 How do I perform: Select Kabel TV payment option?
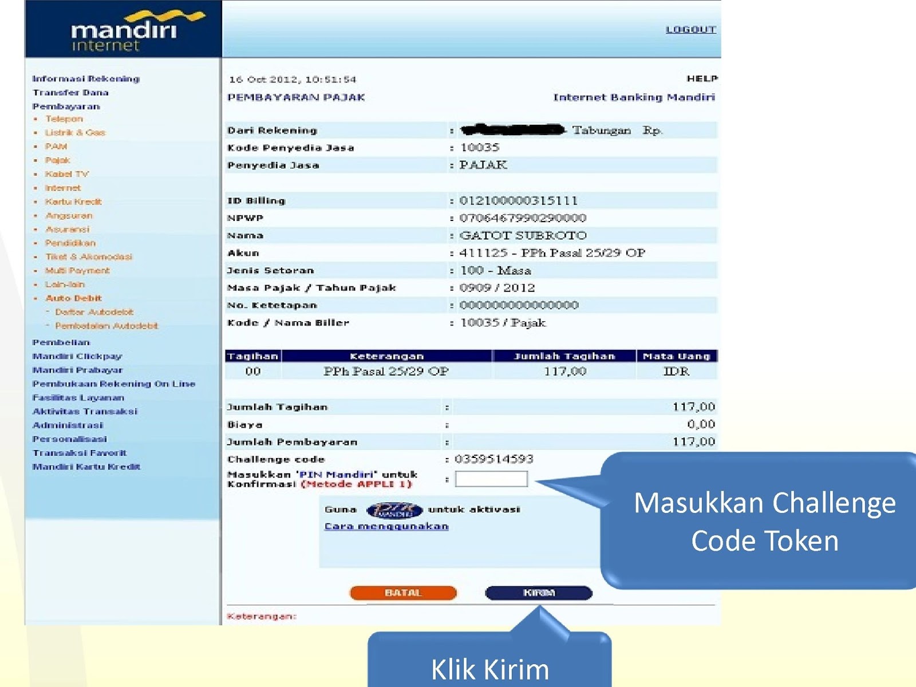point(67,174)
